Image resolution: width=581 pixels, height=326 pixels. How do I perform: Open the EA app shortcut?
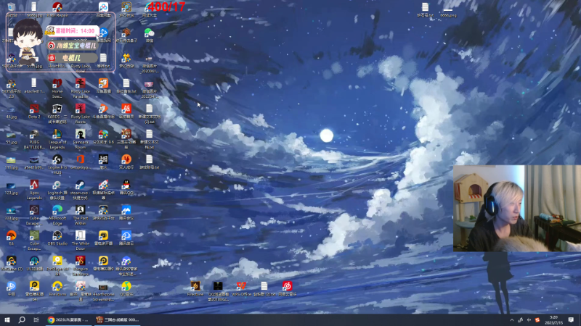(11, 235)
